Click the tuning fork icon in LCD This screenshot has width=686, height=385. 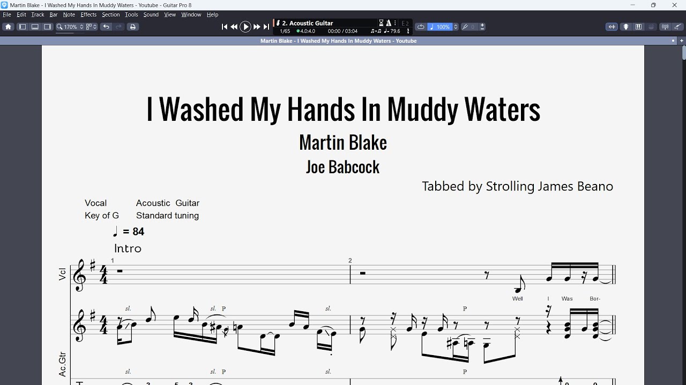click(408, 31)
